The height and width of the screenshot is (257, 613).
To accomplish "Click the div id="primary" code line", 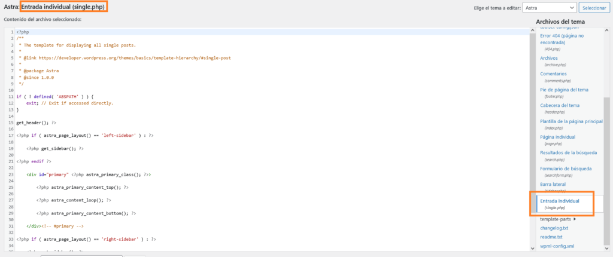I will click(89, 175).
